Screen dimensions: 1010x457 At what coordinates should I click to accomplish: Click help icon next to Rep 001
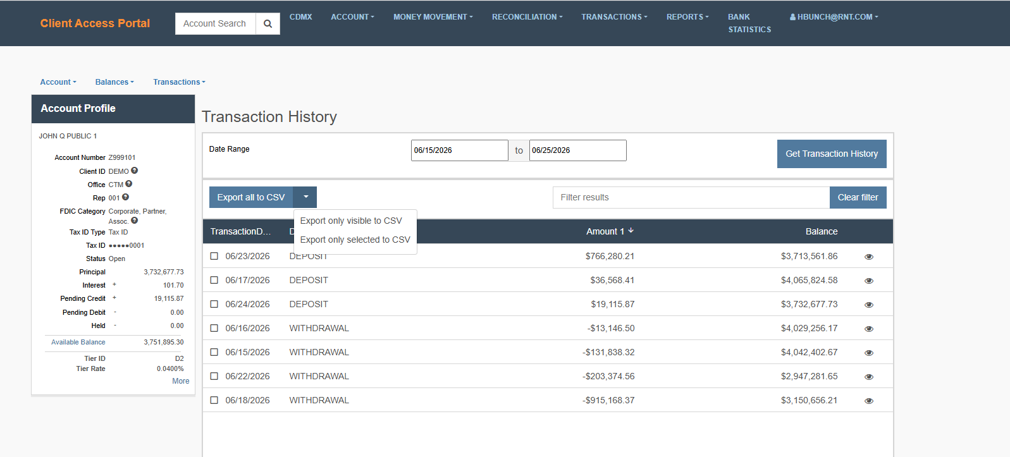(x=125, y=197)
